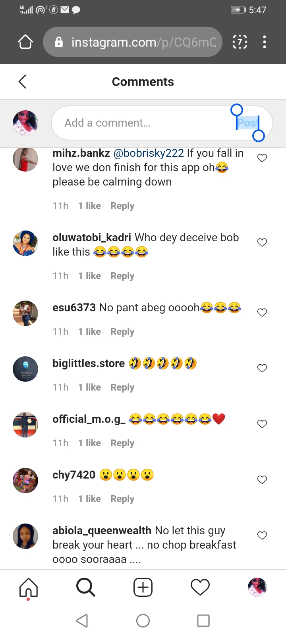The width and height of the screenshot is (286, 637).
Task: Create a new post with plus icon
Action: pyautogui.click(x=143, y=588)
